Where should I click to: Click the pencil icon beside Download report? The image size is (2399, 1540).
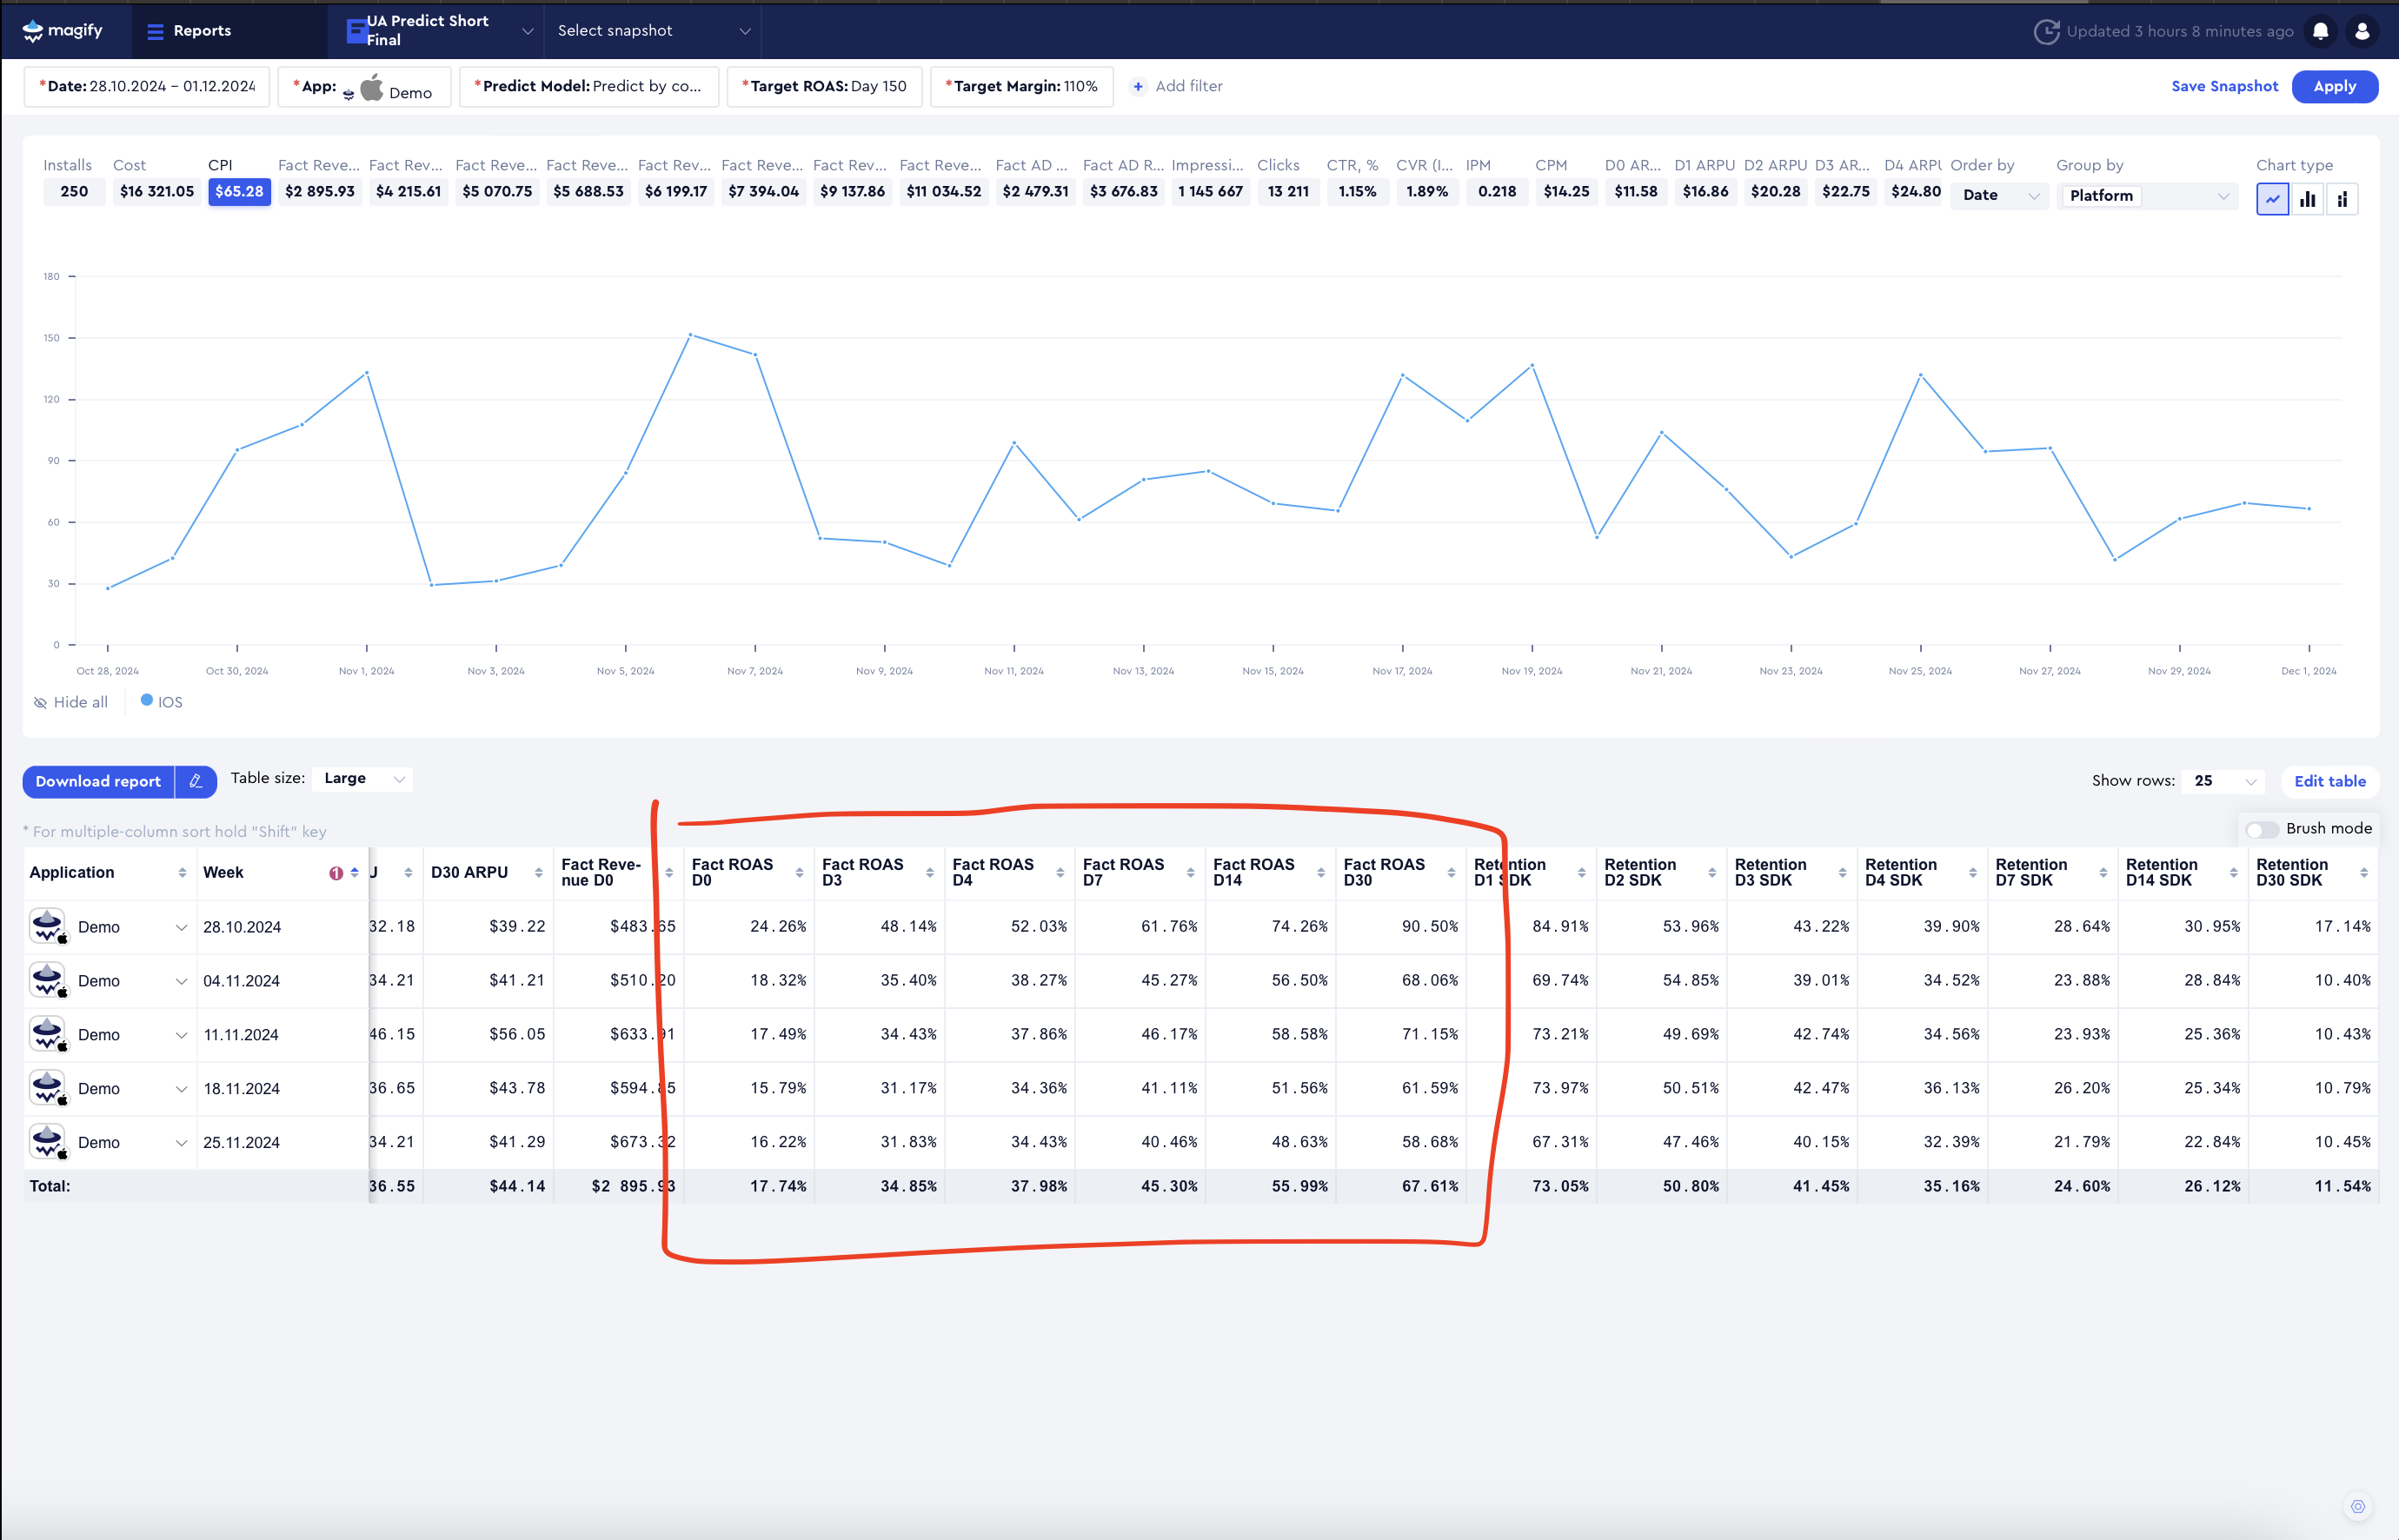(x=196, y=781)
